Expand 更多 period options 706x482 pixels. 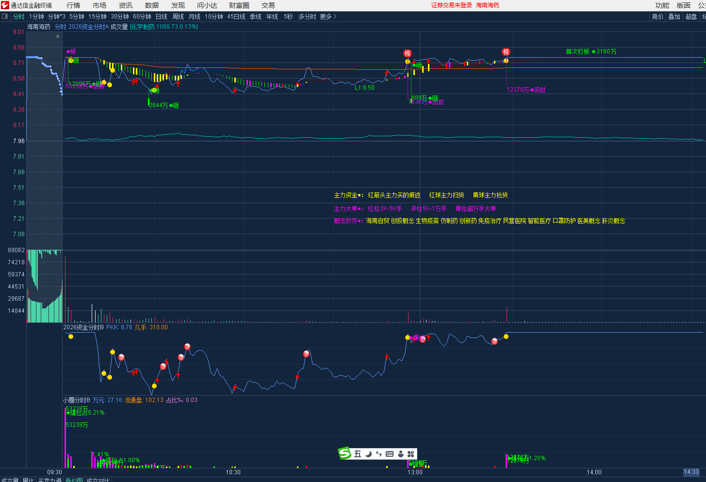point(328,16)
